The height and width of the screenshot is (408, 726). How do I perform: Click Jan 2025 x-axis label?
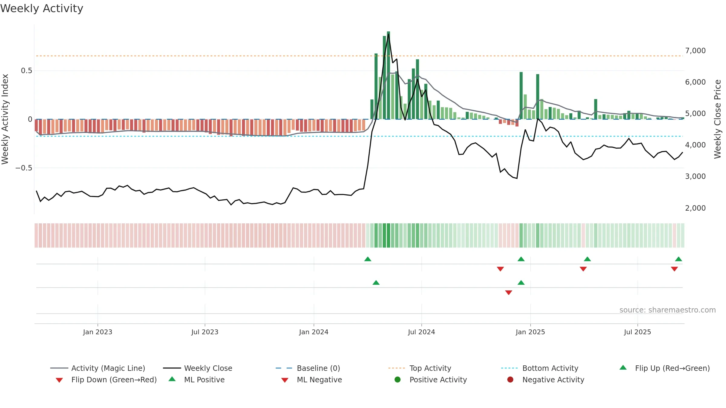(x=530, y=332)
